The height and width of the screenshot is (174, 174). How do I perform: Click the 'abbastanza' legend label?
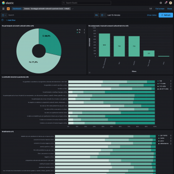164,144
